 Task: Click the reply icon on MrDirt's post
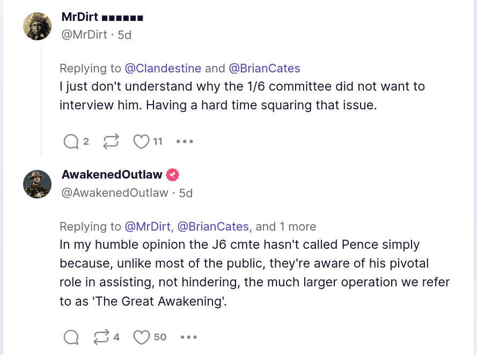pyautogui.click(x=71, y=142)
